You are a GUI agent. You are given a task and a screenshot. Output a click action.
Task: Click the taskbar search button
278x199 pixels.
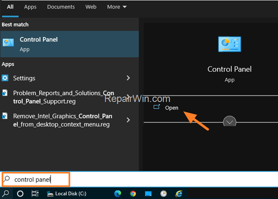pyautogui.click(x=6, y=194)
